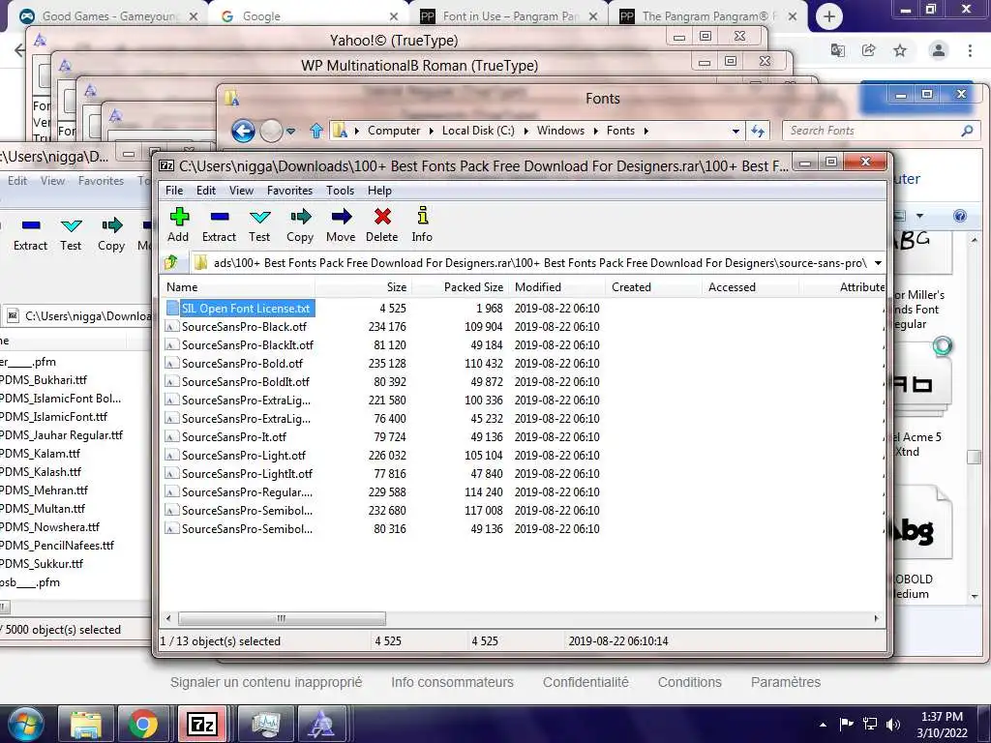The height and width of the screenshot is (743, 991).
Task: Click the Search Fonts input field
Action: pyautogui.click(x=872, y=131)
